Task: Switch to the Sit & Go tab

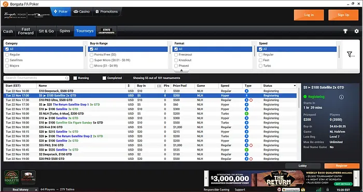Action: [46, 31]
